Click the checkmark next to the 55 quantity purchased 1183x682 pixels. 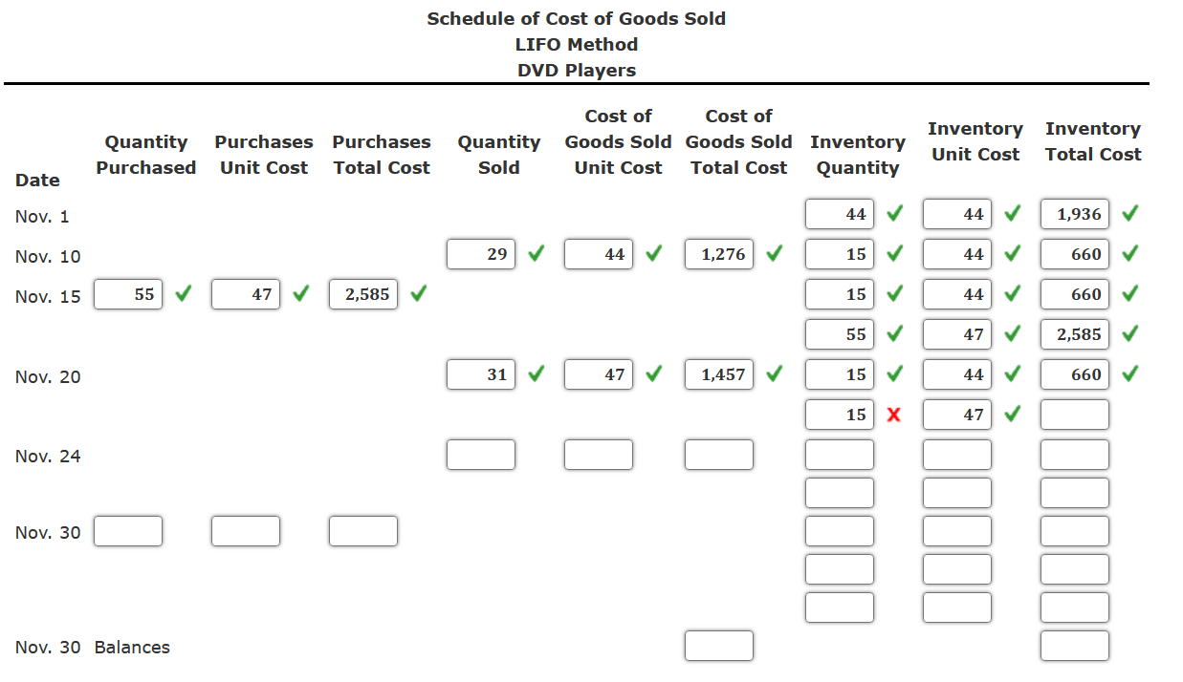tap(183, 294)
